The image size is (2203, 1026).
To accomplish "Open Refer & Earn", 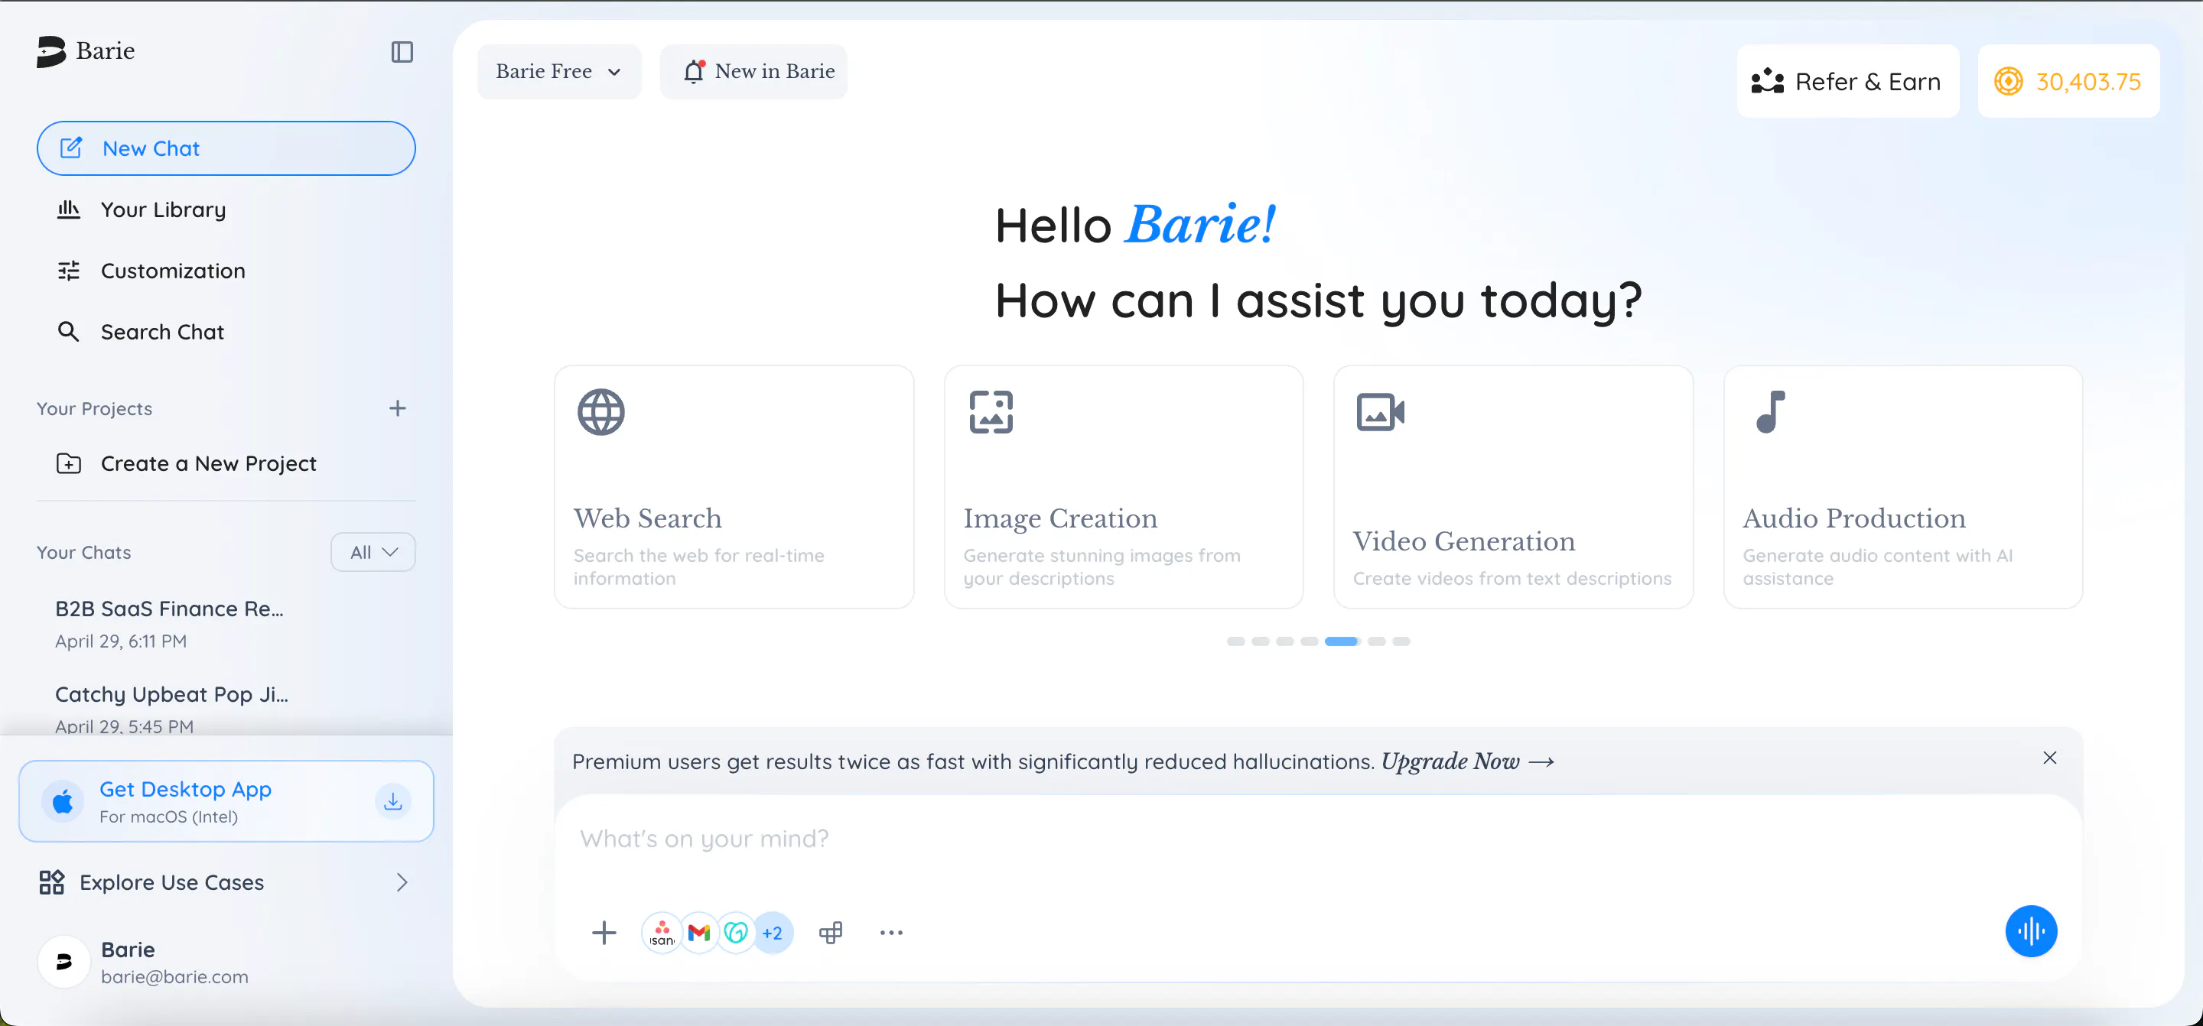I will coord(1847,81).
